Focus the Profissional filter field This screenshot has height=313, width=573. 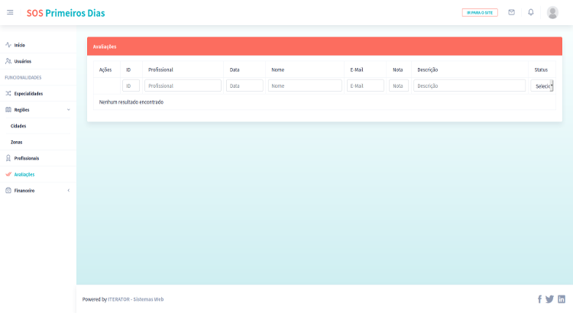183,86
